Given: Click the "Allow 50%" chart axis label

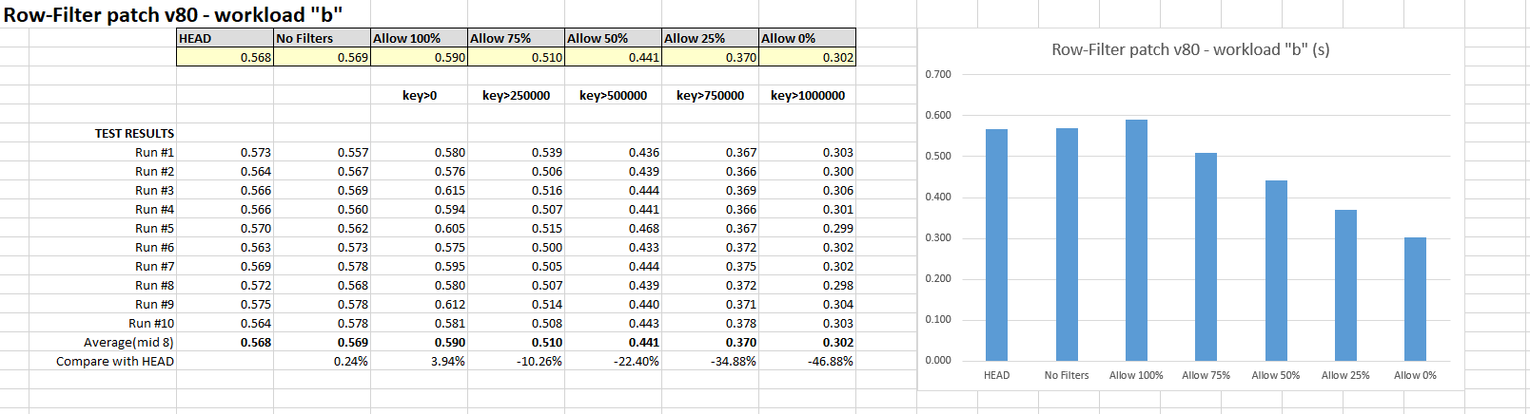Looking at the screenshot, I should [1276, 375].
